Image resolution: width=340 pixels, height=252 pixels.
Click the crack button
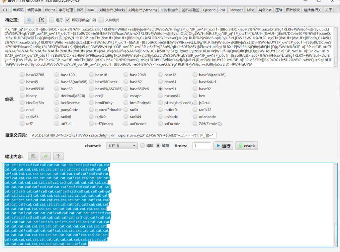246,146
